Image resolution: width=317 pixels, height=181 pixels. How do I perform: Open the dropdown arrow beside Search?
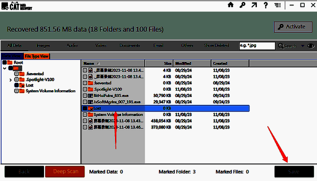click(303, 46)
